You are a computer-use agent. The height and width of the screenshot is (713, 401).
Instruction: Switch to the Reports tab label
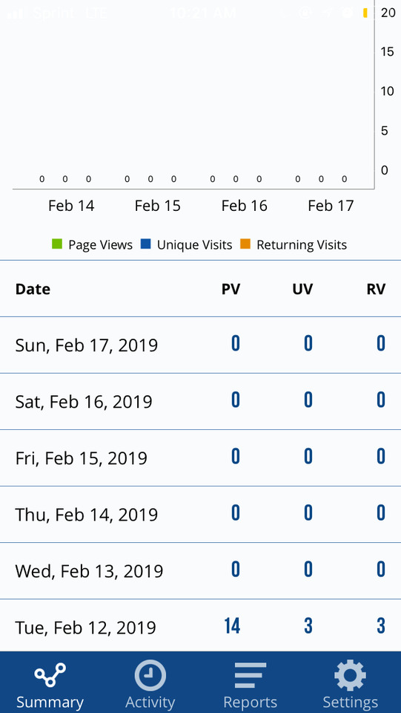pyautogui.click(x=250, y=703)
